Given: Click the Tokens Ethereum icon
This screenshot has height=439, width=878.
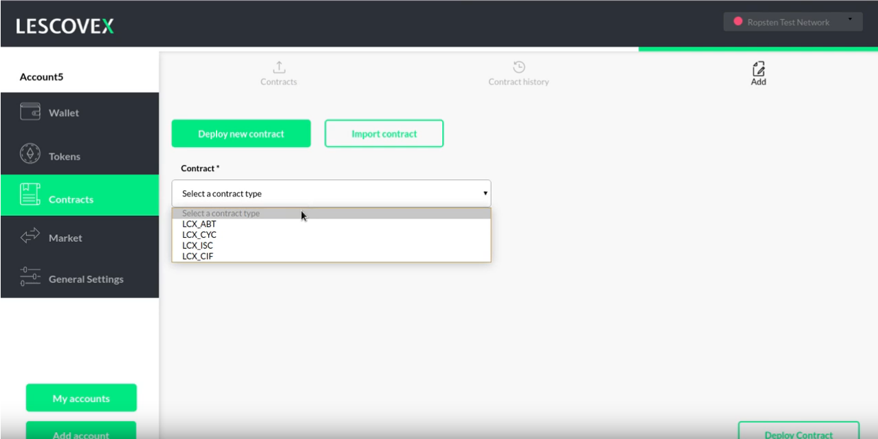Looking at the screenshot, I should [x=30, y=154].
